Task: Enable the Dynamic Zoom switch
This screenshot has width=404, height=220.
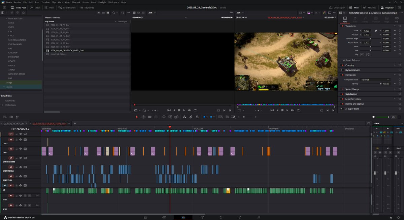Action: [343, 70]
